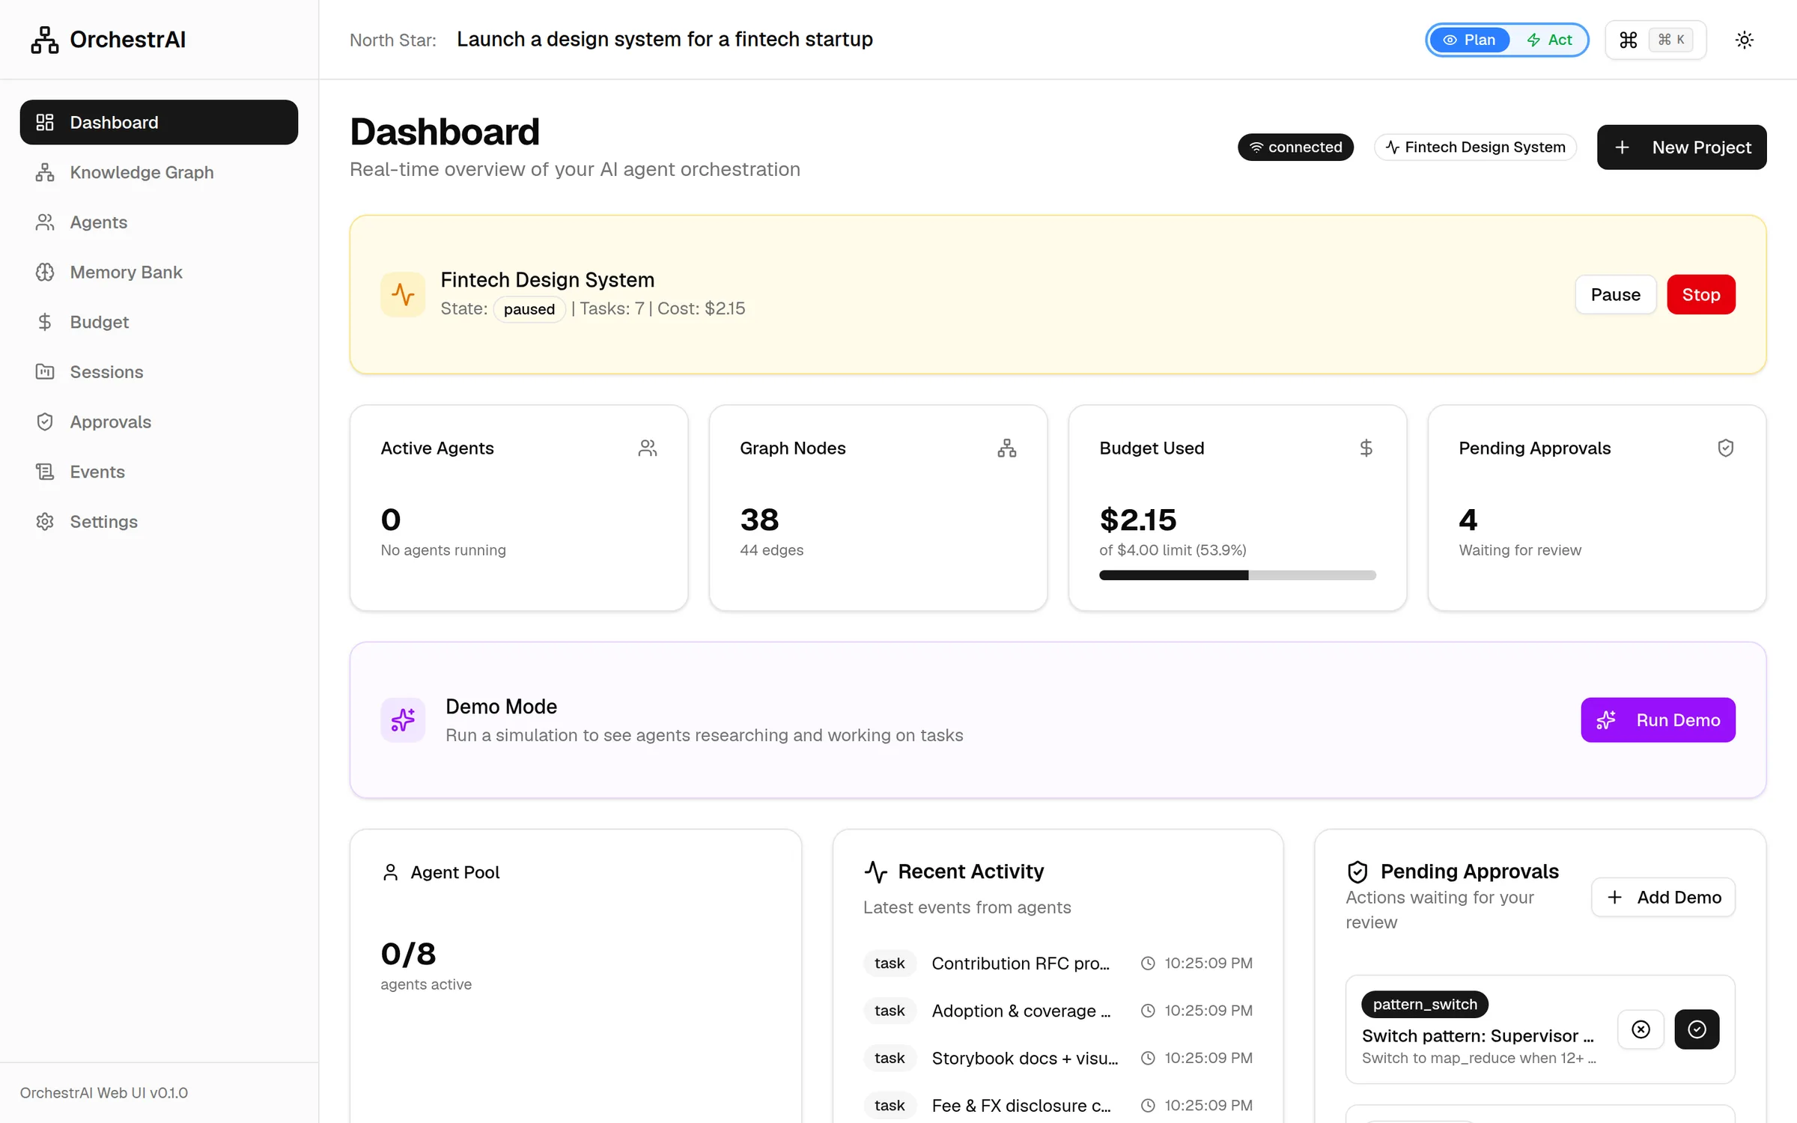Click the Graph Nodes network icon
This screenshot has height=1123, width=1797.
point(1007,448)
